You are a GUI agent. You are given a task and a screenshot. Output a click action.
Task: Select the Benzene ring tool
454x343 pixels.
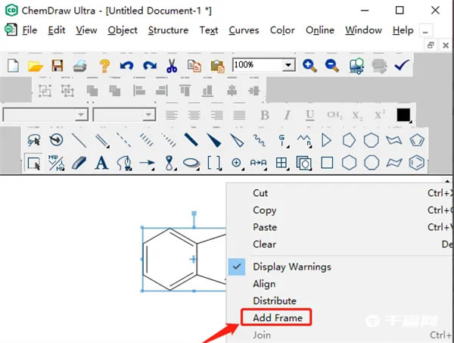416,163
